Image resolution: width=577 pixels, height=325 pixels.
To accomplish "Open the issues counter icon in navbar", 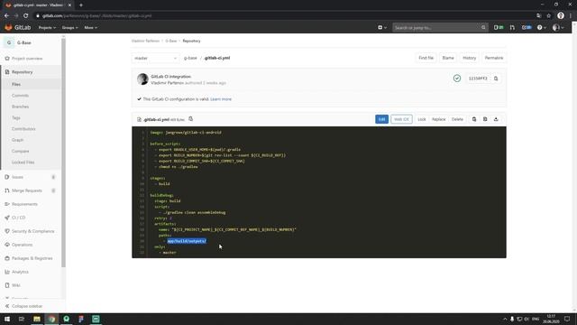I will pos(499,28).
